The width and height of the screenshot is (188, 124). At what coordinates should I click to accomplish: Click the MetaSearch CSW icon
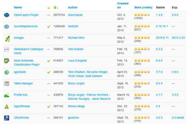7,49
